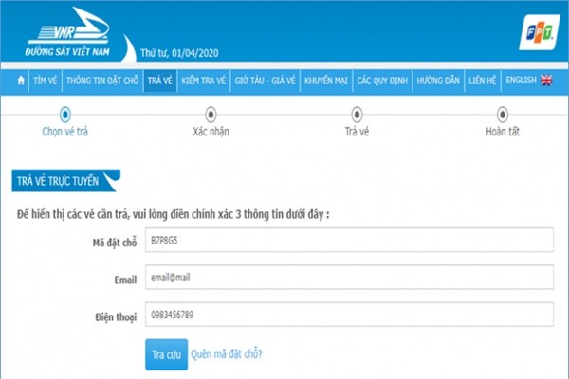Open the HƯỚNG DẪN menu item
The image size is (569, 379).
[438, 81]
